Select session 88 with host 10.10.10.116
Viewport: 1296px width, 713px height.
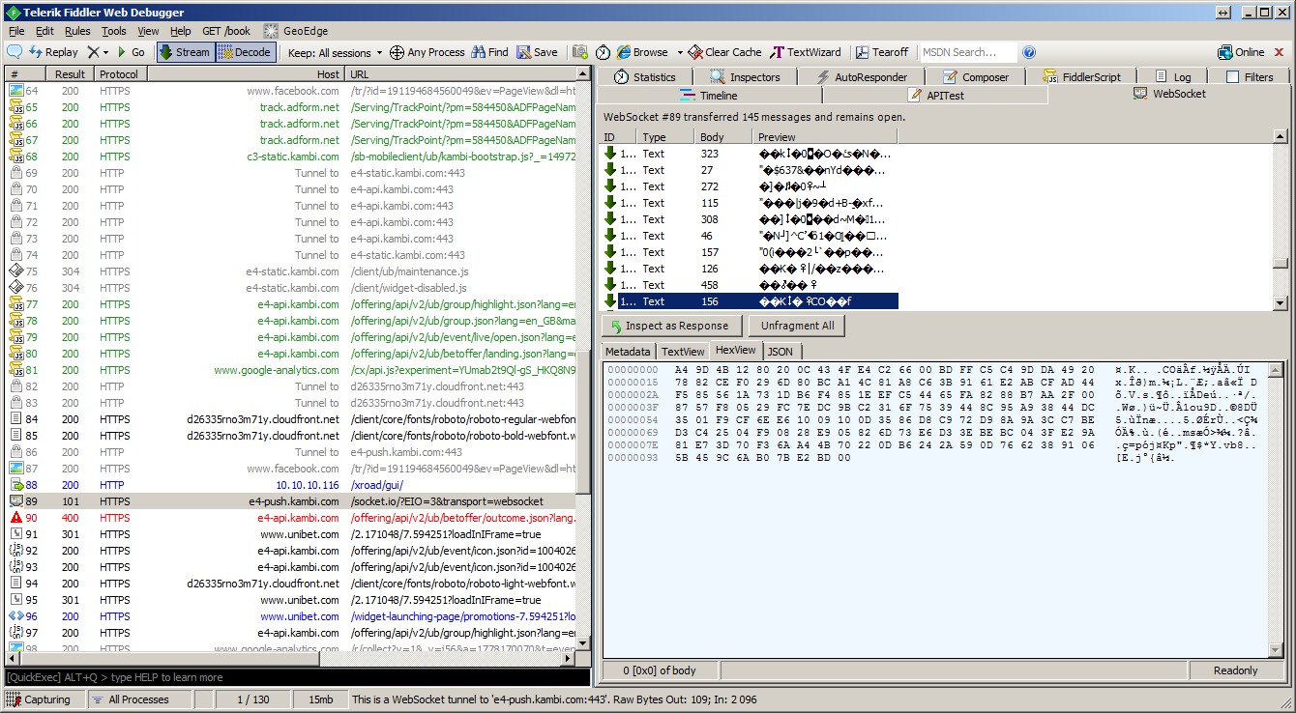pyautogui.click(x=290, y=485)
